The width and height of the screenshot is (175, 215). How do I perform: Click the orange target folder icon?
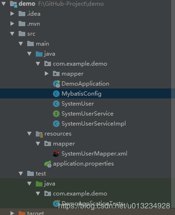coord(22,213)
